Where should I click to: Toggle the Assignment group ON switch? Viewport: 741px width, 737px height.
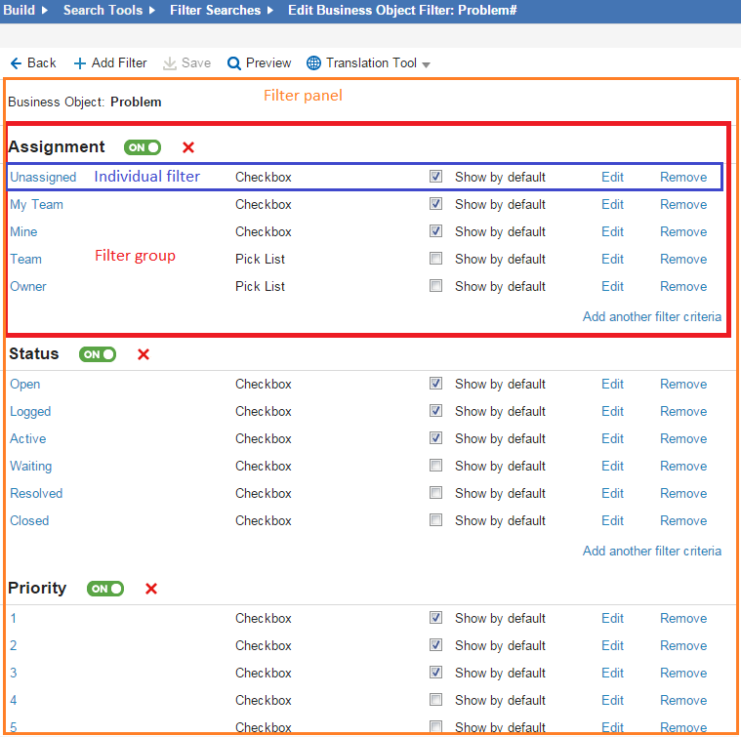point(143,147)
